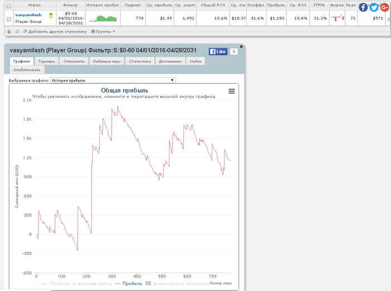Open the Группы dropdown
The width and height of the screenshot is (391, 291).
(x=103, y=32)
